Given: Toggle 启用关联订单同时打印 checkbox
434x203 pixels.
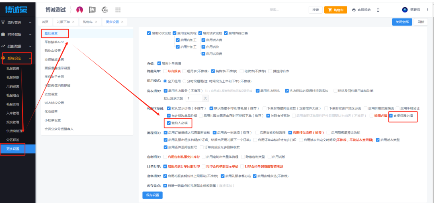Looking at the screenshot, I should point(165,166).
